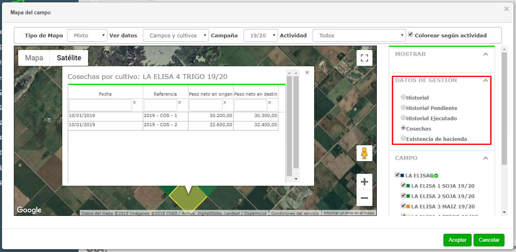Click the Cancelar button

pyautogui.click(x=489, y=240)
